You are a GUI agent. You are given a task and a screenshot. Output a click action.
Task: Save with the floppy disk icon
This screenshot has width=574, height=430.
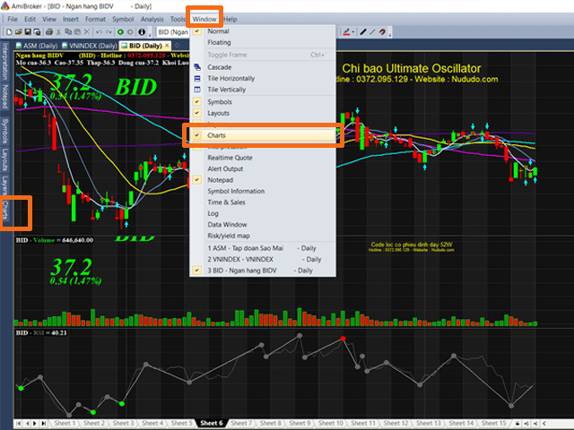(x=28, y=32)
